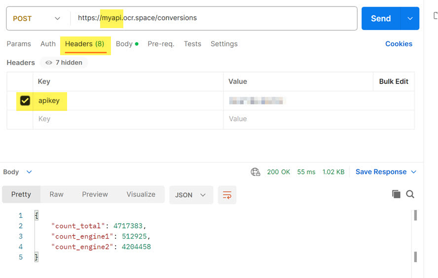Click the request URL input field

point(214,18)
